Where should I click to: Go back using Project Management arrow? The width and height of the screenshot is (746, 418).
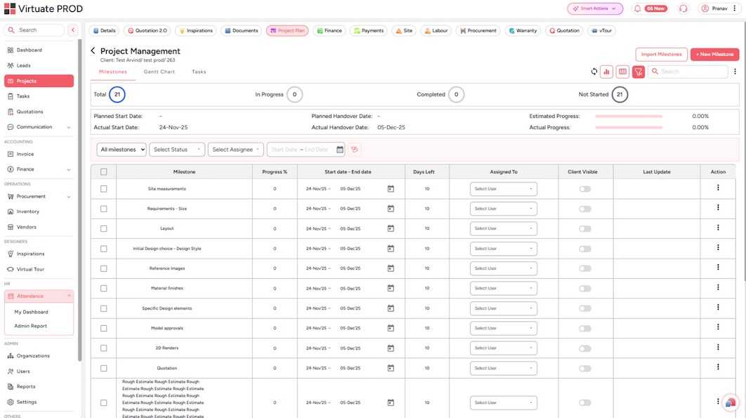coord(93,51)
